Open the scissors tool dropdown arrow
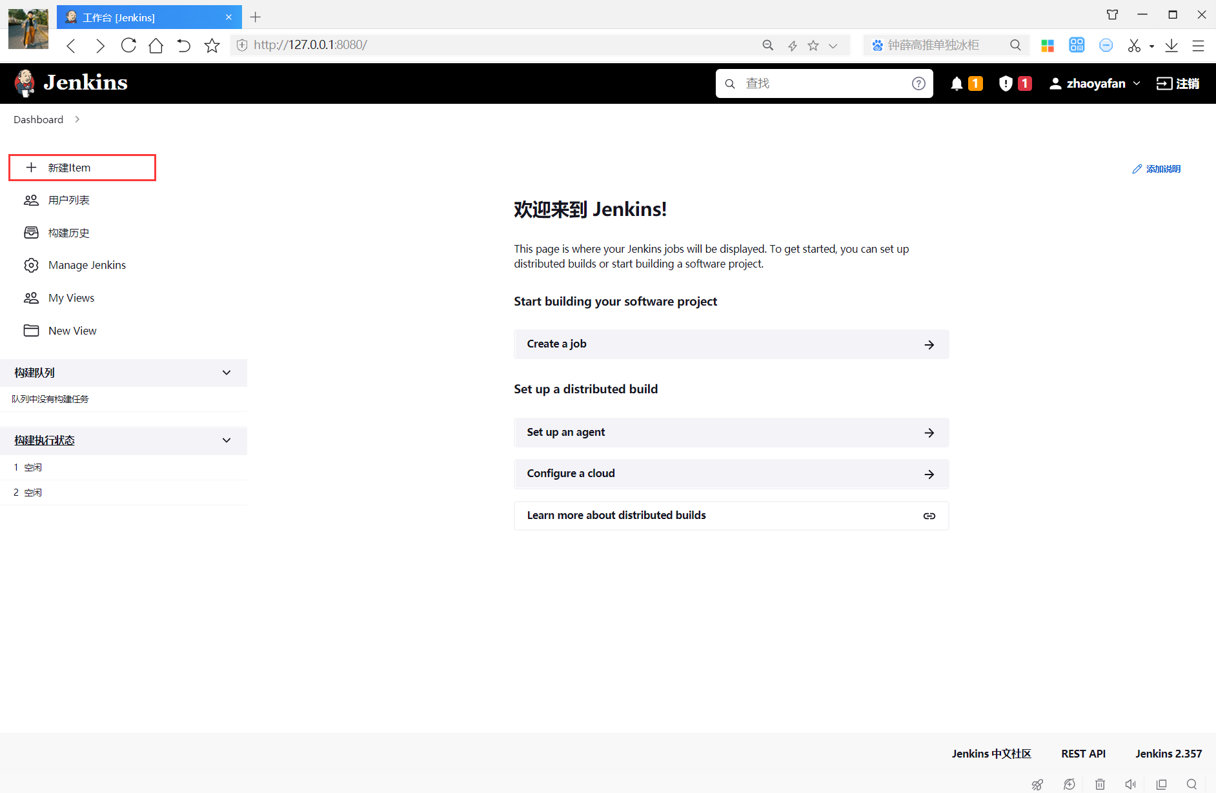 1152,46
